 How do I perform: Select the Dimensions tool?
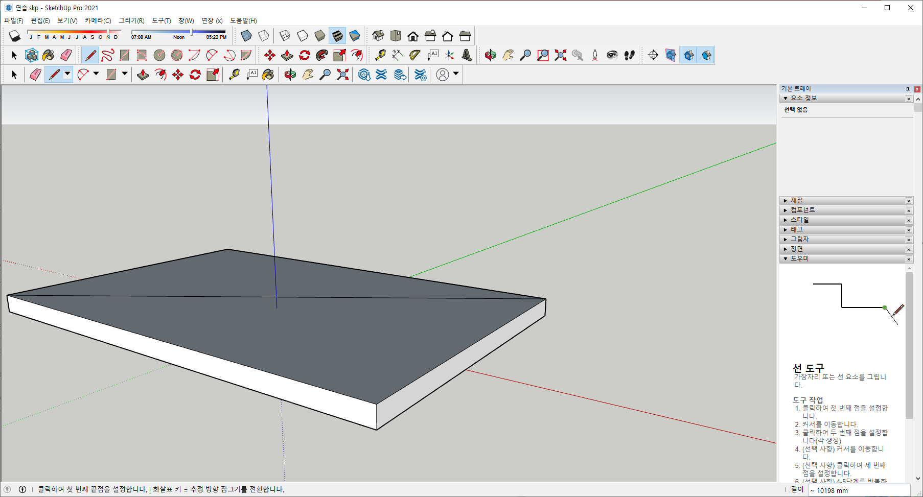tap(398, 55)
